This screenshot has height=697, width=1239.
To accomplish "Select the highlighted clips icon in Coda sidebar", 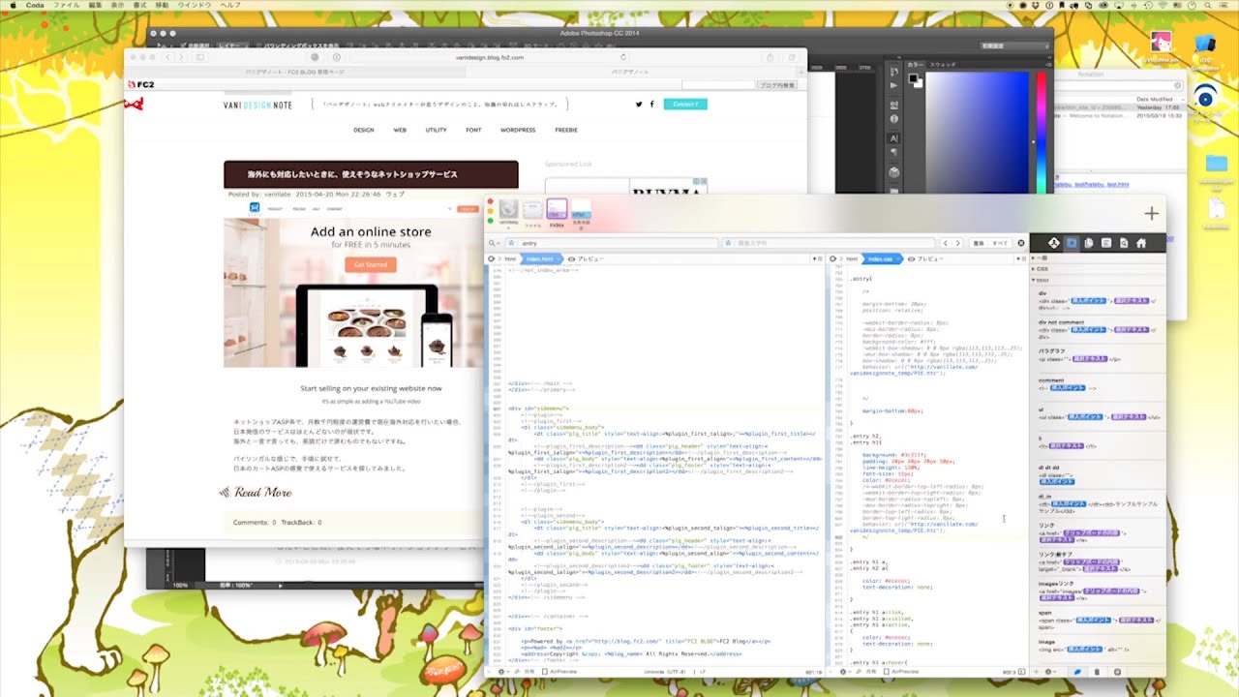I will tap(1072, 243).
